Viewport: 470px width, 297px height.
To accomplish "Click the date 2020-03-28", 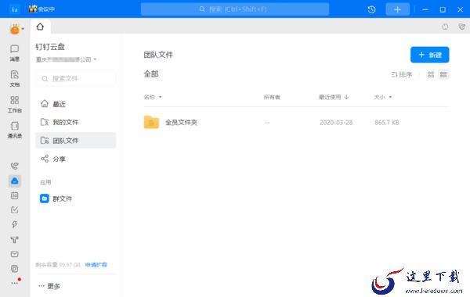I will click(336, 123).
